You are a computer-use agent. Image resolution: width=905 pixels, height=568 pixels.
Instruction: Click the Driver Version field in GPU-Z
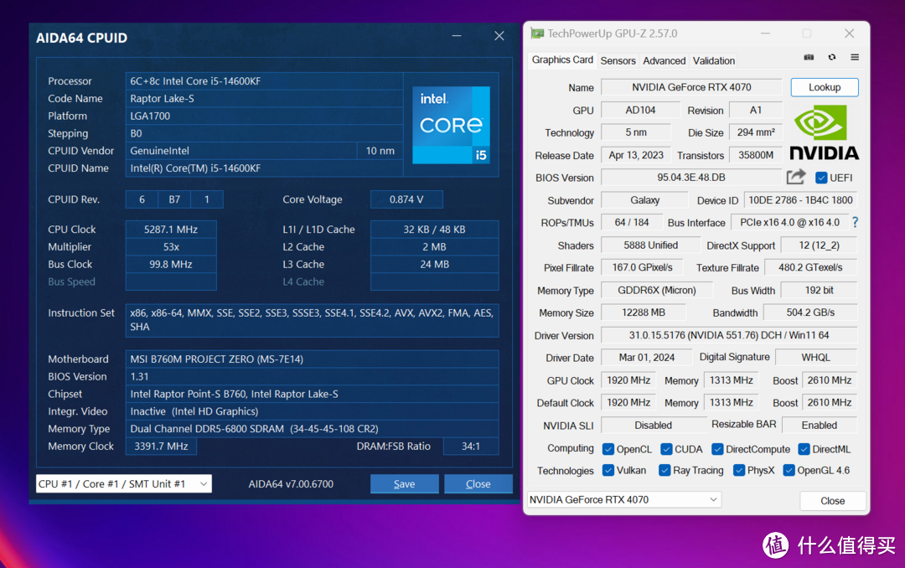729,335
